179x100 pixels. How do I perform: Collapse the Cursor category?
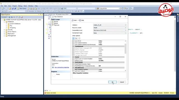(x=73, y=57)
